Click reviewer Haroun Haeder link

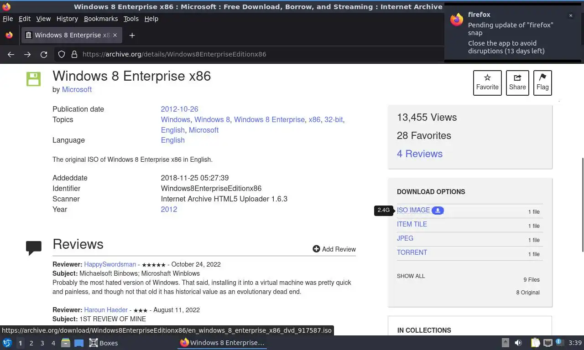(106, 310)
